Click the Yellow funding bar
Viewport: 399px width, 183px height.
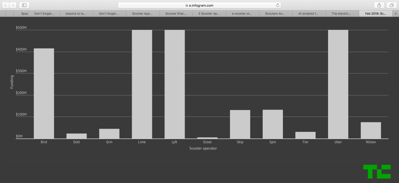371,130
